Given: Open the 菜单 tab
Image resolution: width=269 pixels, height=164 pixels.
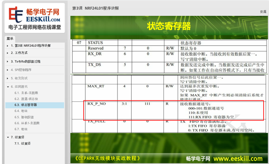Looking at the screenshot, I should (10, 39).
